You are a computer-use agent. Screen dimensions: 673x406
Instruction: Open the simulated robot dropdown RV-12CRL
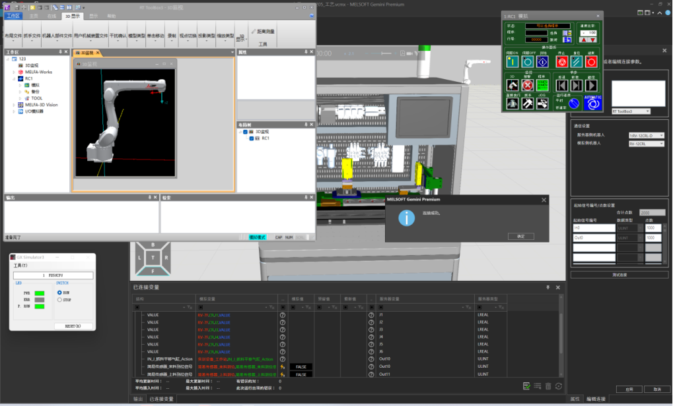[647, 144]
